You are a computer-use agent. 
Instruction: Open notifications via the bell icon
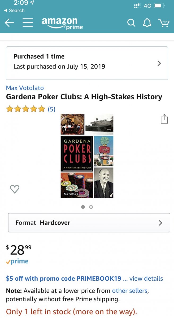tap(147, 23)
